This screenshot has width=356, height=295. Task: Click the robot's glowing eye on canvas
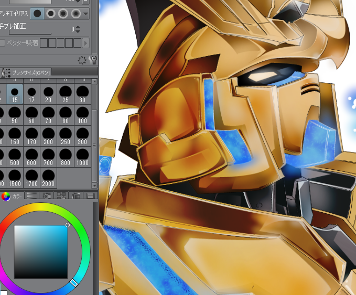point(262,77)
